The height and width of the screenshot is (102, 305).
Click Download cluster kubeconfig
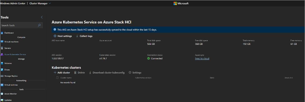[107, 73]
